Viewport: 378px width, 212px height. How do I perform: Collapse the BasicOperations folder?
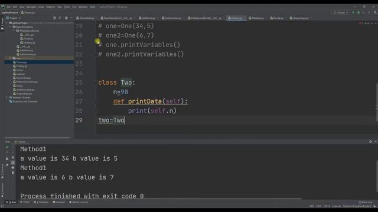(11, 26)
